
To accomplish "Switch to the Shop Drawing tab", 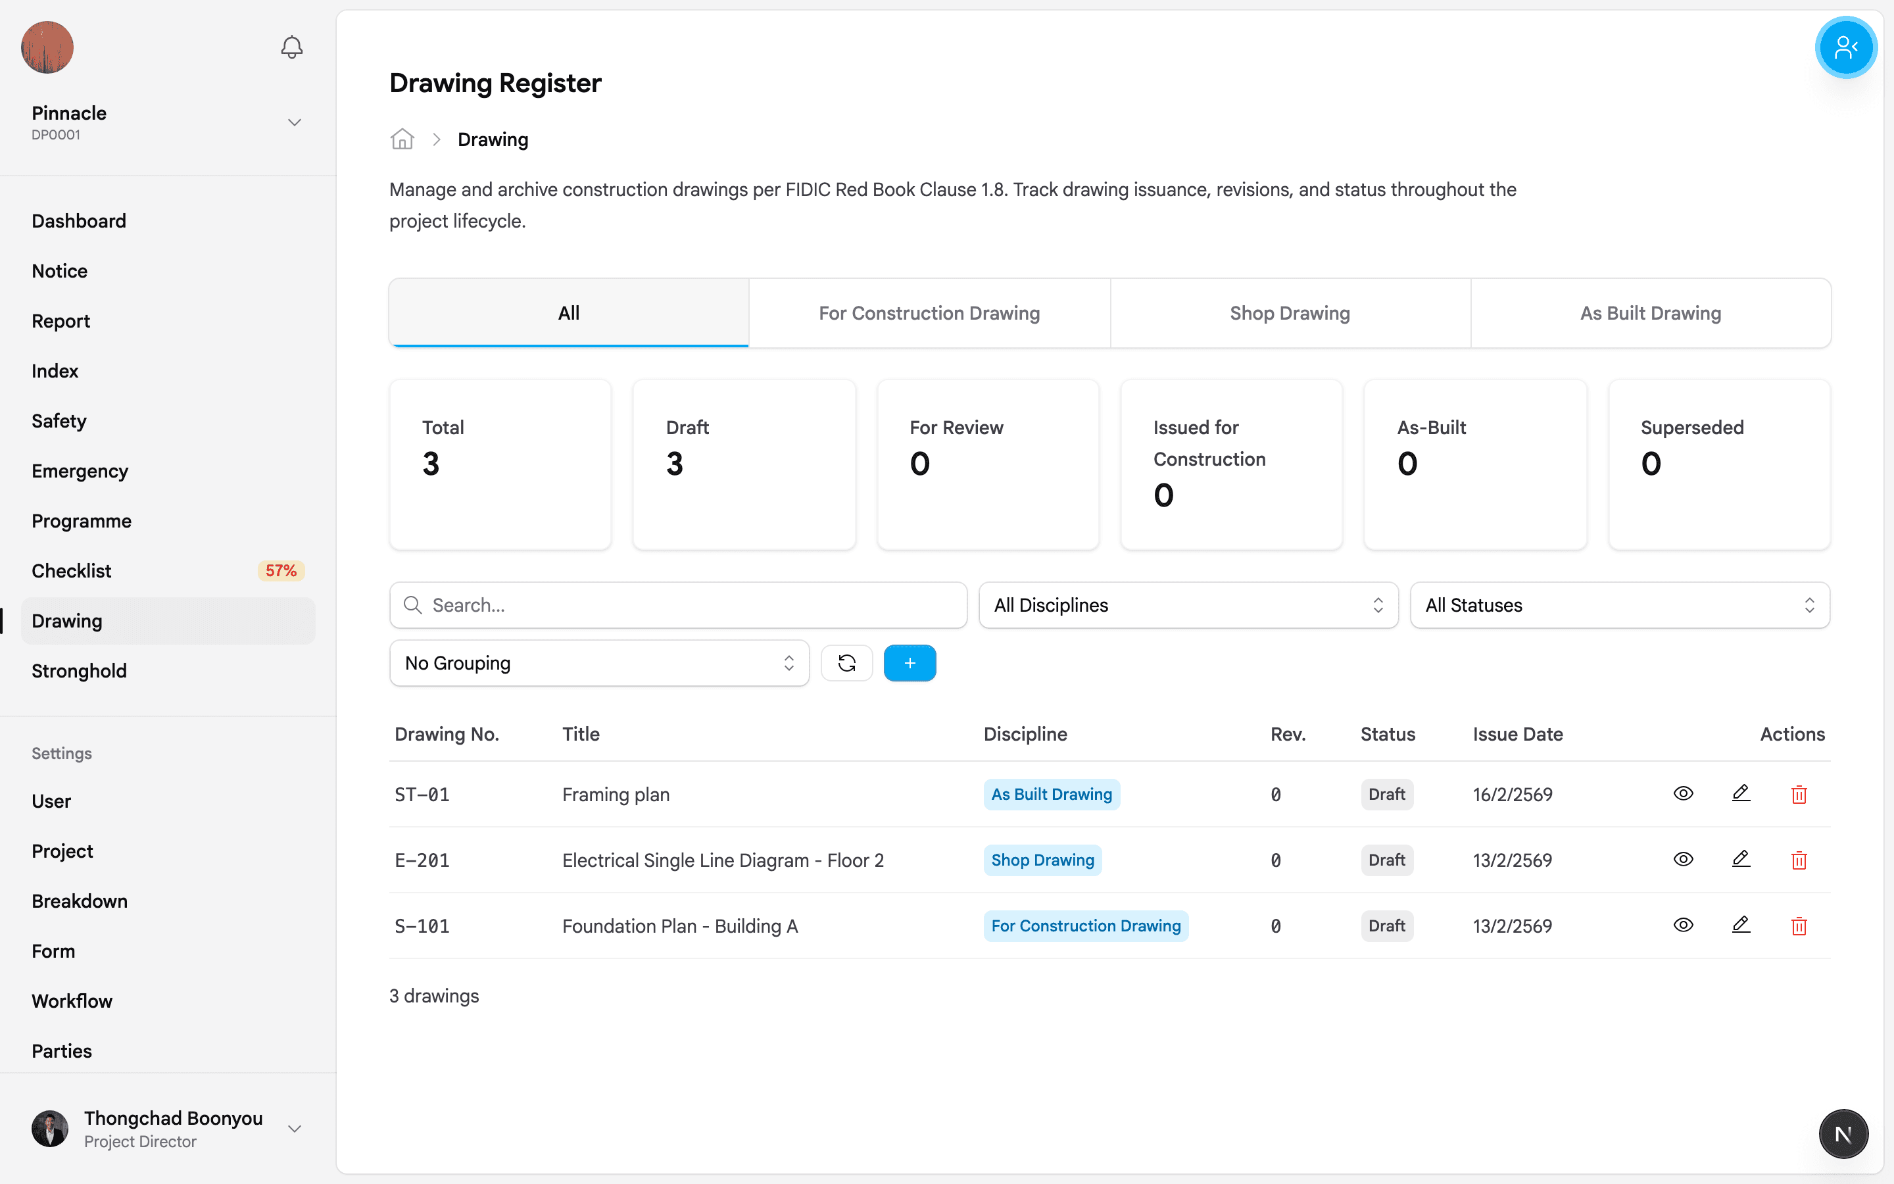I will 1290,312.
